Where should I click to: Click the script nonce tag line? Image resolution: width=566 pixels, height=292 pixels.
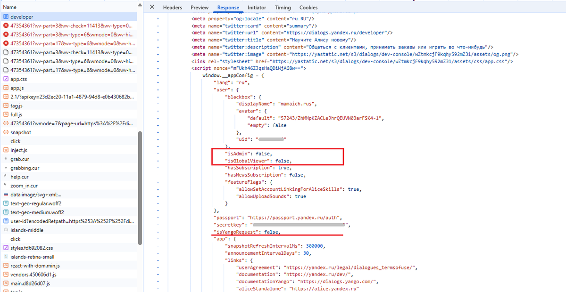(x=249, y=68)
